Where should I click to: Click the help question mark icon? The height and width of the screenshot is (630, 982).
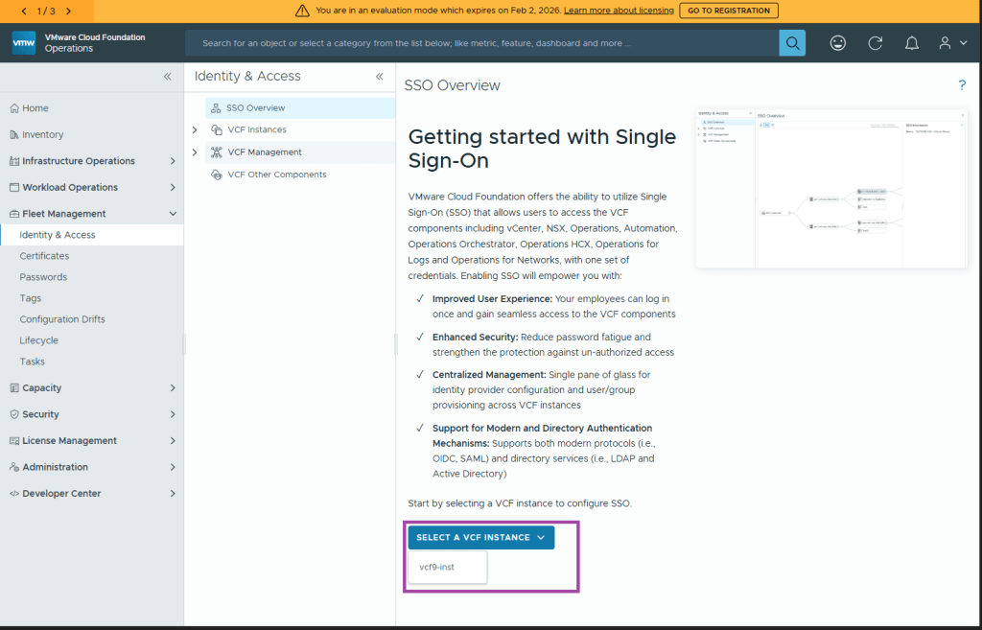(x=962, y=85)
